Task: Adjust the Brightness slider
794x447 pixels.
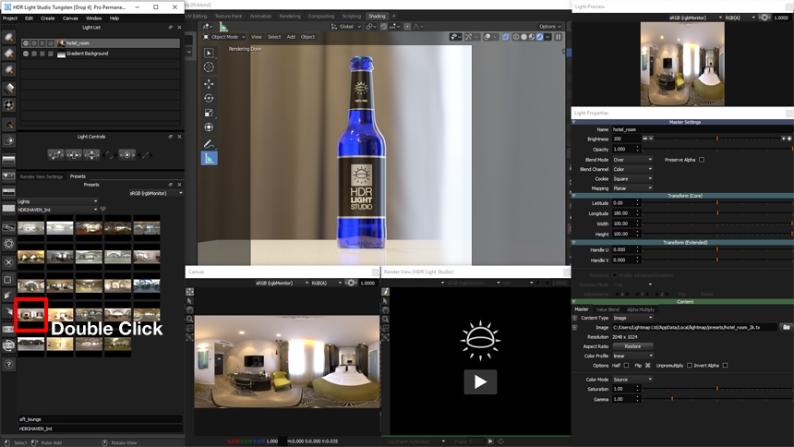Action: [x=717, y=139]
